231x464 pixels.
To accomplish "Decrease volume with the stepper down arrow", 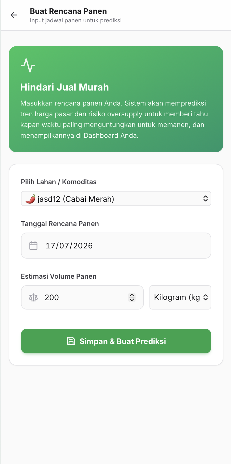I will pos(132,300).
